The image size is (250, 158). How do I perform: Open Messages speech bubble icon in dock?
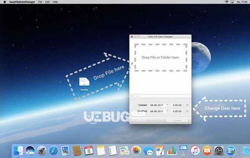[148, 151]
